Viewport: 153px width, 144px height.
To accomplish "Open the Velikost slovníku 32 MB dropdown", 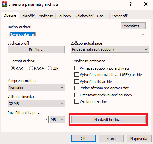I will point(36,104).
